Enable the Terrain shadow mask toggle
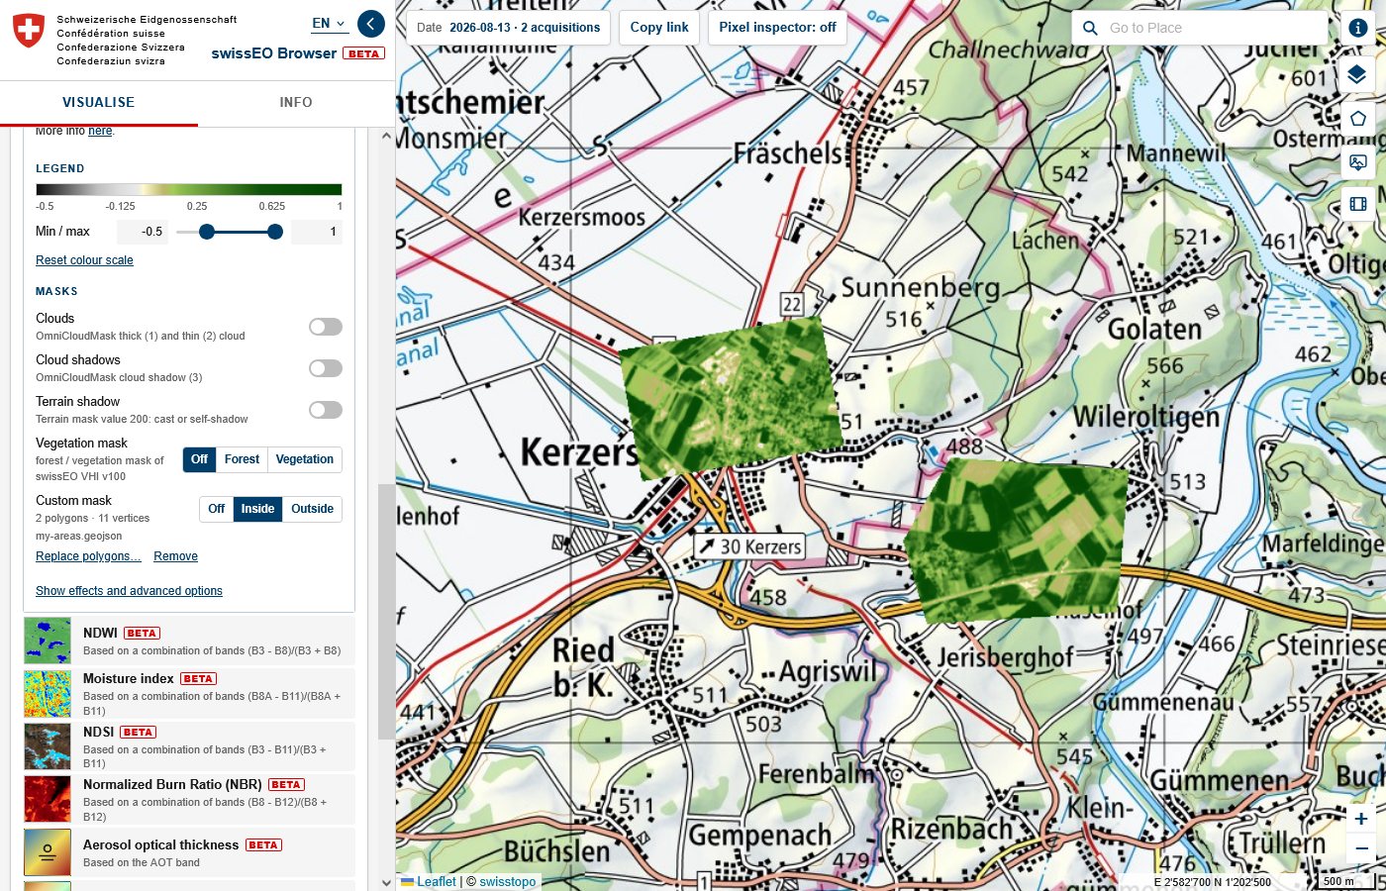Viewport: 1386px width, 891px height. pyautogui.click(x=326, y=410)
